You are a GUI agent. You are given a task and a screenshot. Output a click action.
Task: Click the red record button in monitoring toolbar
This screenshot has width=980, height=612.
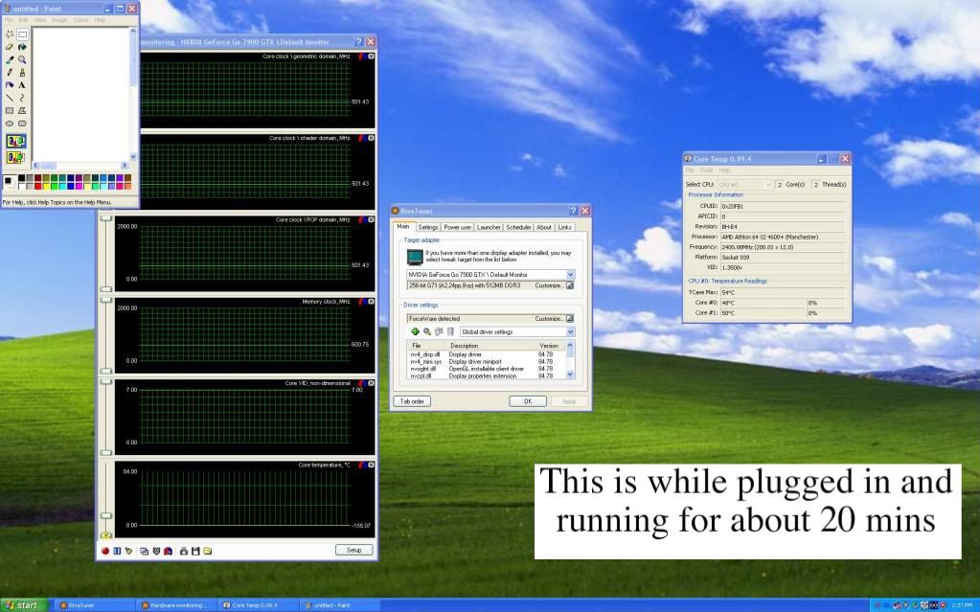pos(106,551)
